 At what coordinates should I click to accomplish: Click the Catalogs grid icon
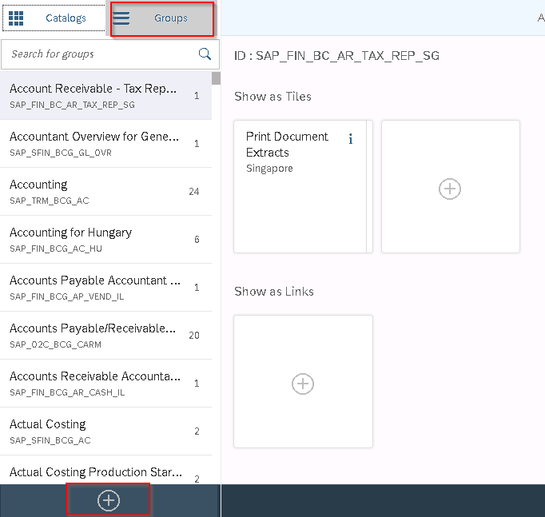pos(16,18)
